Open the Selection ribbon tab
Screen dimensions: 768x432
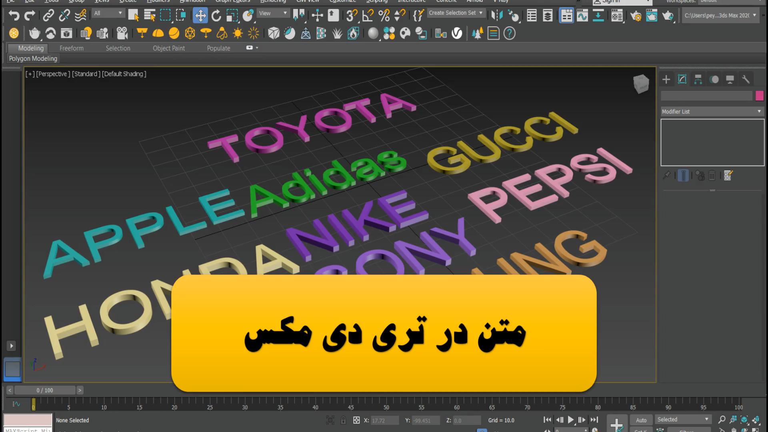(x=118, y=48)
